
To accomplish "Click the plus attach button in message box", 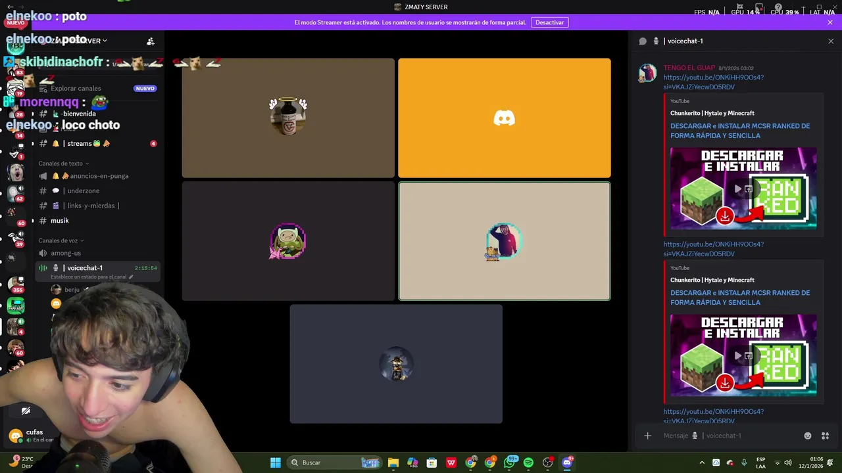I will click(x=647, y=436).
